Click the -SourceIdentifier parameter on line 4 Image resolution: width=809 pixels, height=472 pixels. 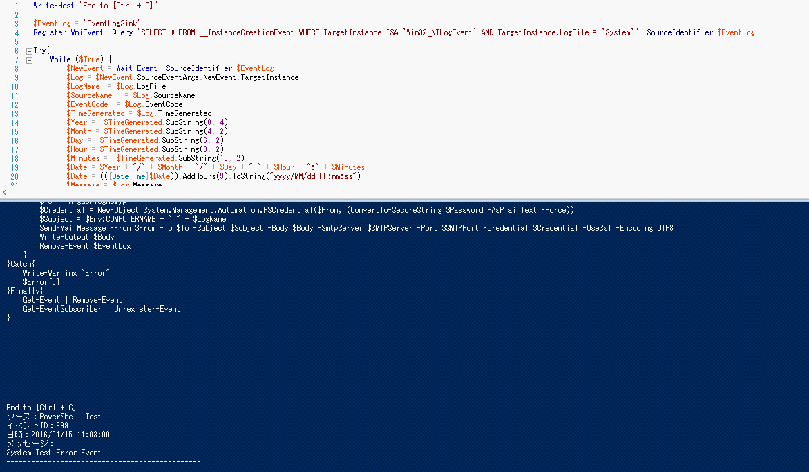pyautogui.click(x=678, y=32)
